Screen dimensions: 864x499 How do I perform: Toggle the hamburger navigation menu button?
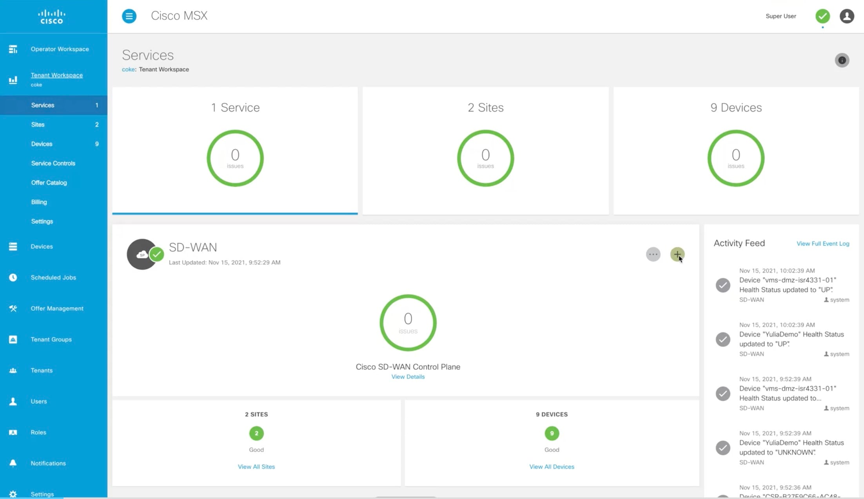pos(129,16)
